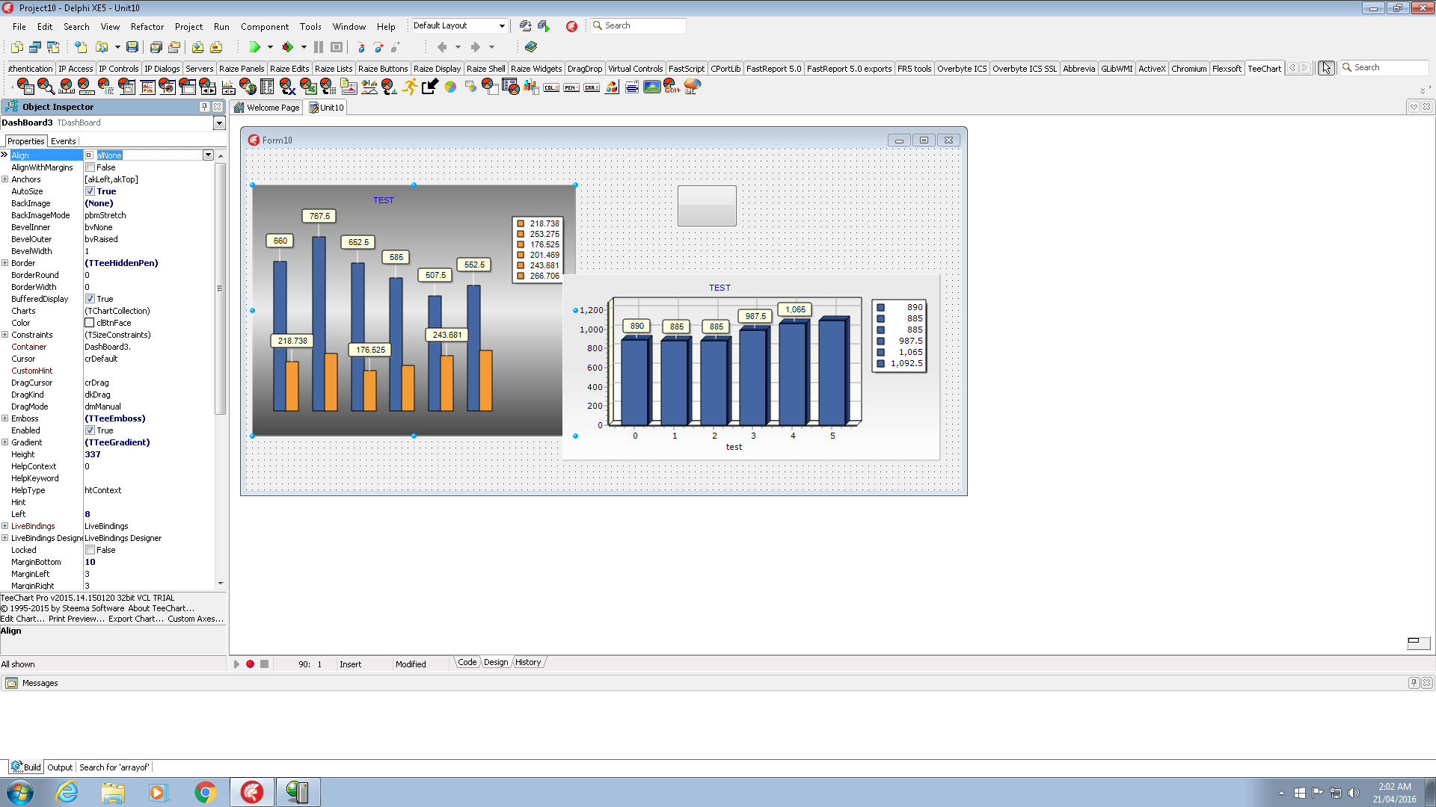The height and width of the screenshot is (807, 1436).
Task: Select the first TeeChart palette component (TChart)
Action: (25, 87)
